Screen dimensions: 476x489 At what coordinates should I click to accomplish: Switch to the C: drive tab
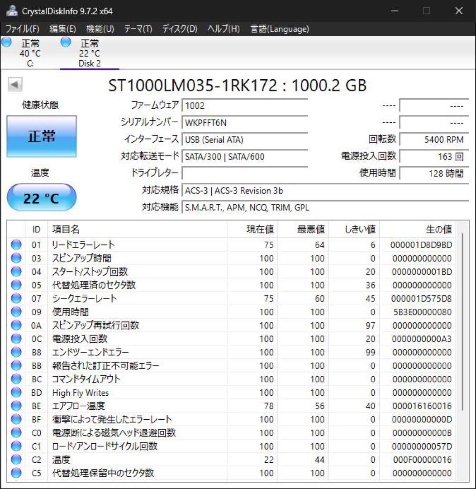click(30, 52)
